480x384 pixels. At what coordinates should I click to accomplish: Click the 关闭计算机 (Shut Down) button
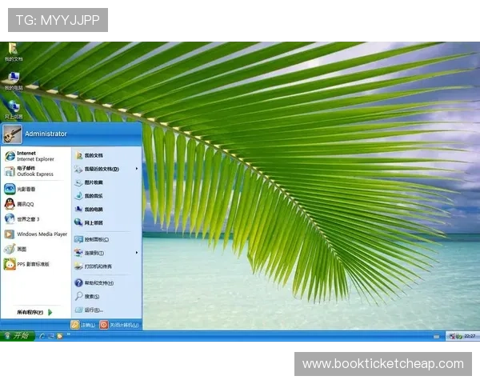click(120, 325)
